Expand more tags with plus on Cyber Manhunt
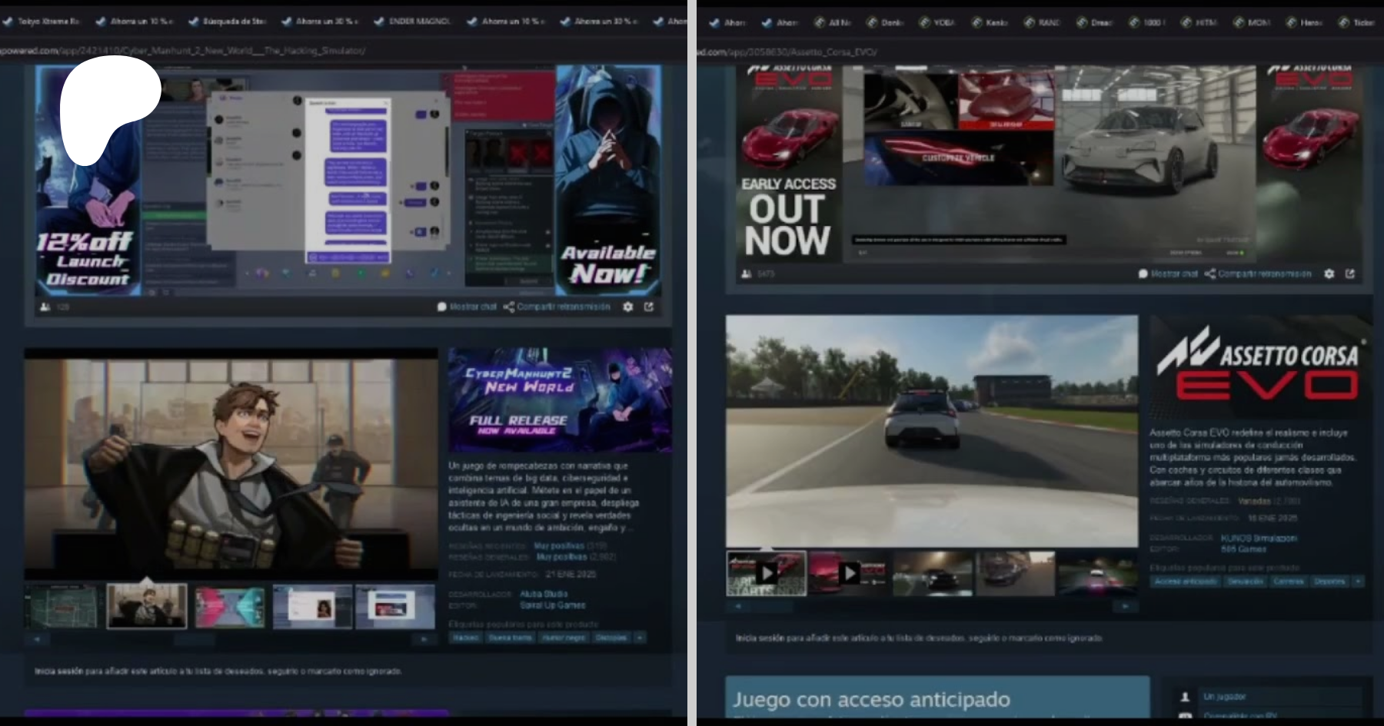Viewport: 1384px width, 726px height. tap(640, 638)
